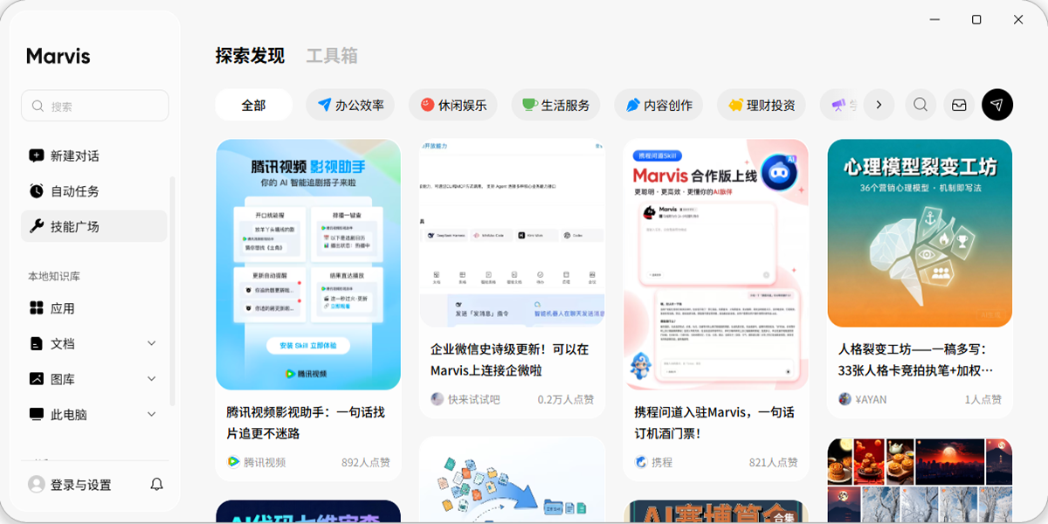The height and width of the screenshot is (524, 1048).
Task: Click the 应用 grid icon
Action: point(37,308)
